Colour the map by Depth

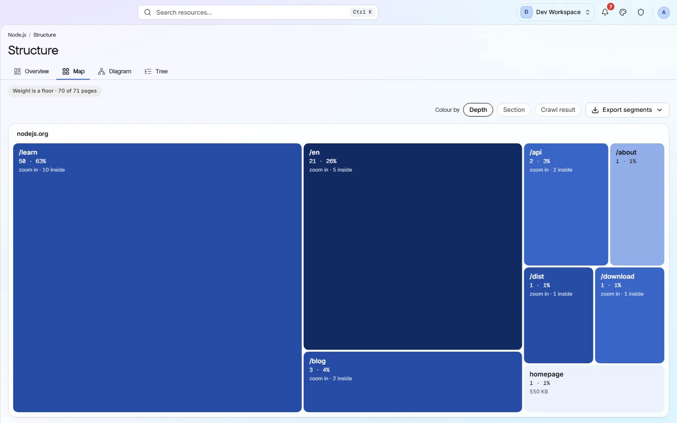pyautogui.click(x=478, y=110)
